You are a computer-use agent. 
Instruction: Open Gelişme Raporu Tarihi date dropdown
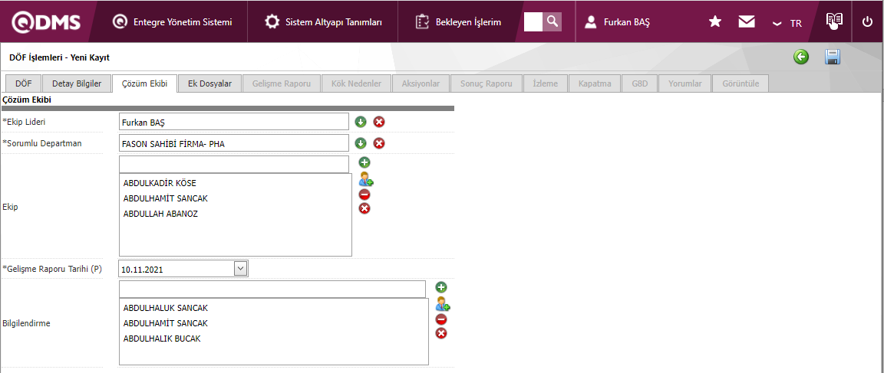(x=240, y=269)
